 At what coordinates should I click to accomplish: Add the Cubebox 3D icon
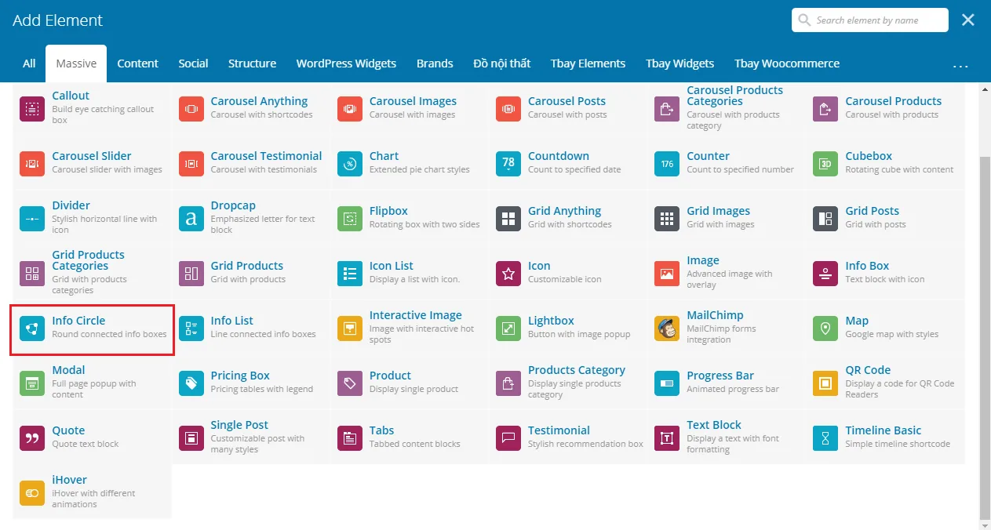coord(825,164)
